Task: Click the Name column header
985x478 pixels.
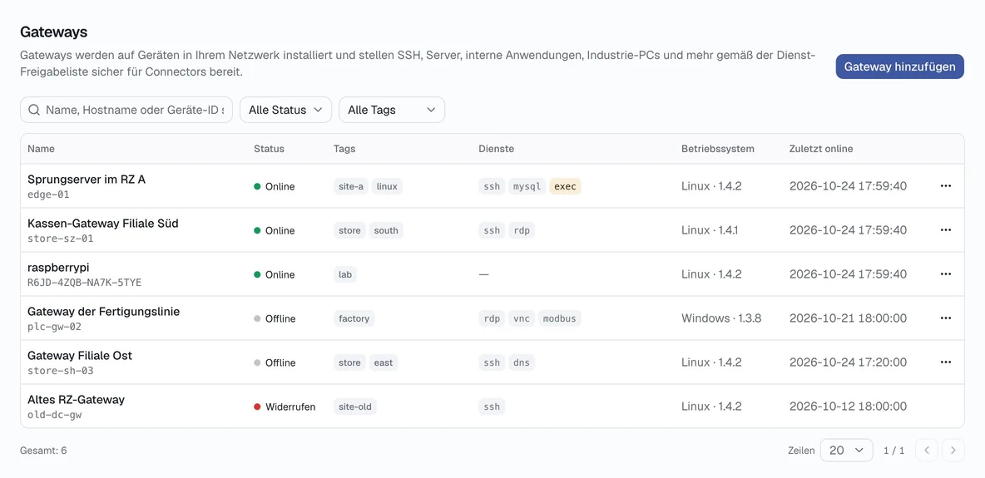Action: 41,149
